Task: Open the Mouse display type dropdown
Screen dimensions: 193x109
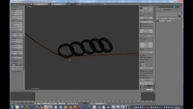Action: pyautogui.click(x=149, y=86)
